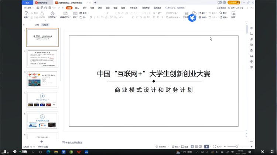Toggle Subscript formatting
Image resolution: width=277 pixels, height=155 pixels.
[x=115, y=17]
